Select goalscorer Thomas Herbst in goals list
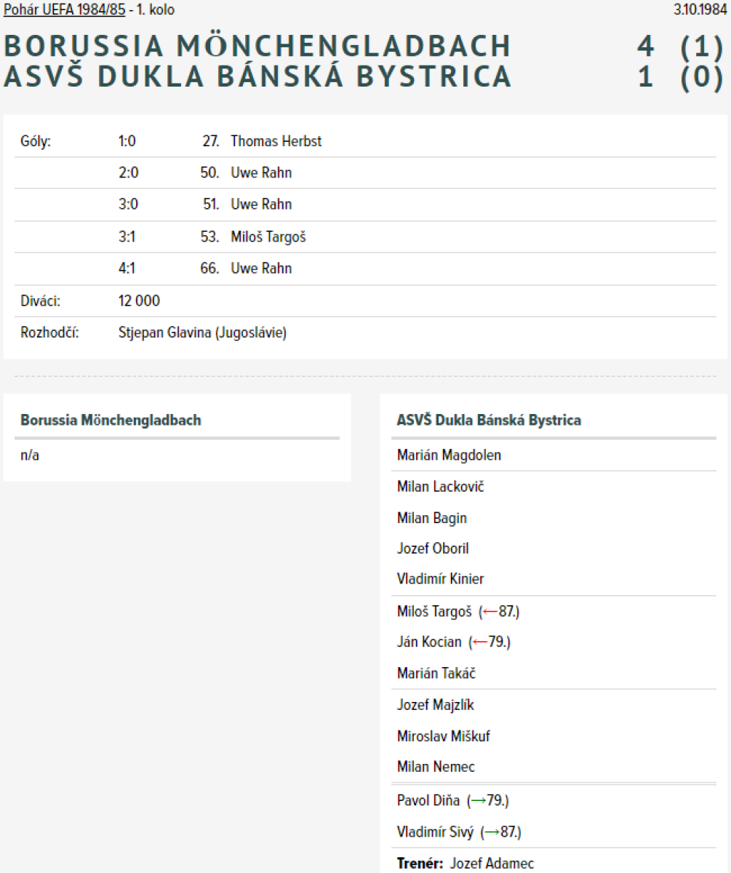 [x=276, y=141]
